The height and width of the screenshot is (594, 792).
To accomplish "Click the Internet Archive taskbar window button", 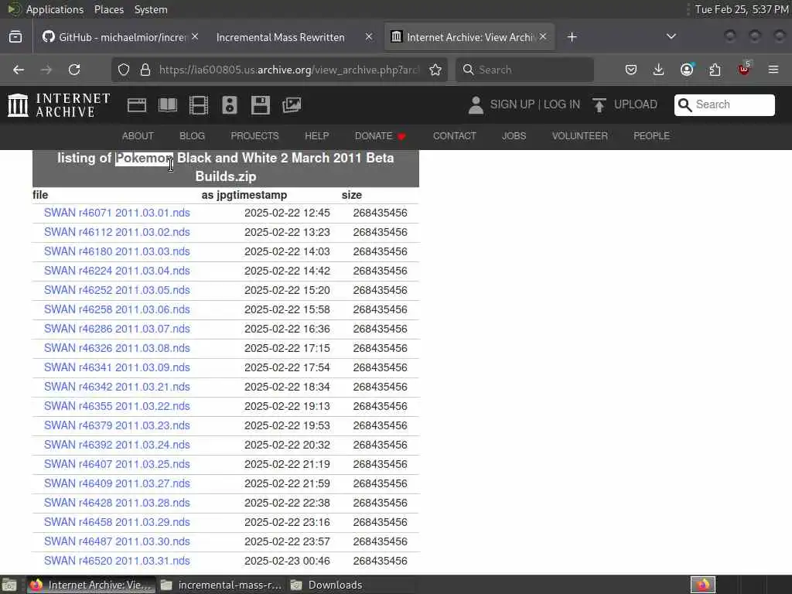I will click(x=91, y=585).
